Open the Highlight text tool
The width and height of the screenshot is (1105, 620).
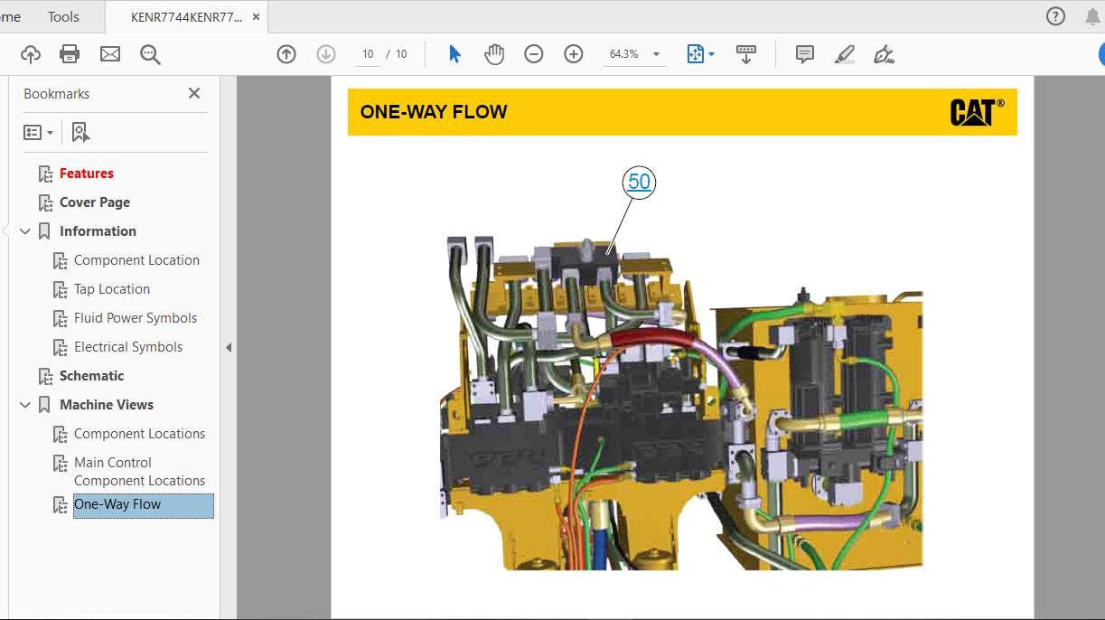click(843, 53)
